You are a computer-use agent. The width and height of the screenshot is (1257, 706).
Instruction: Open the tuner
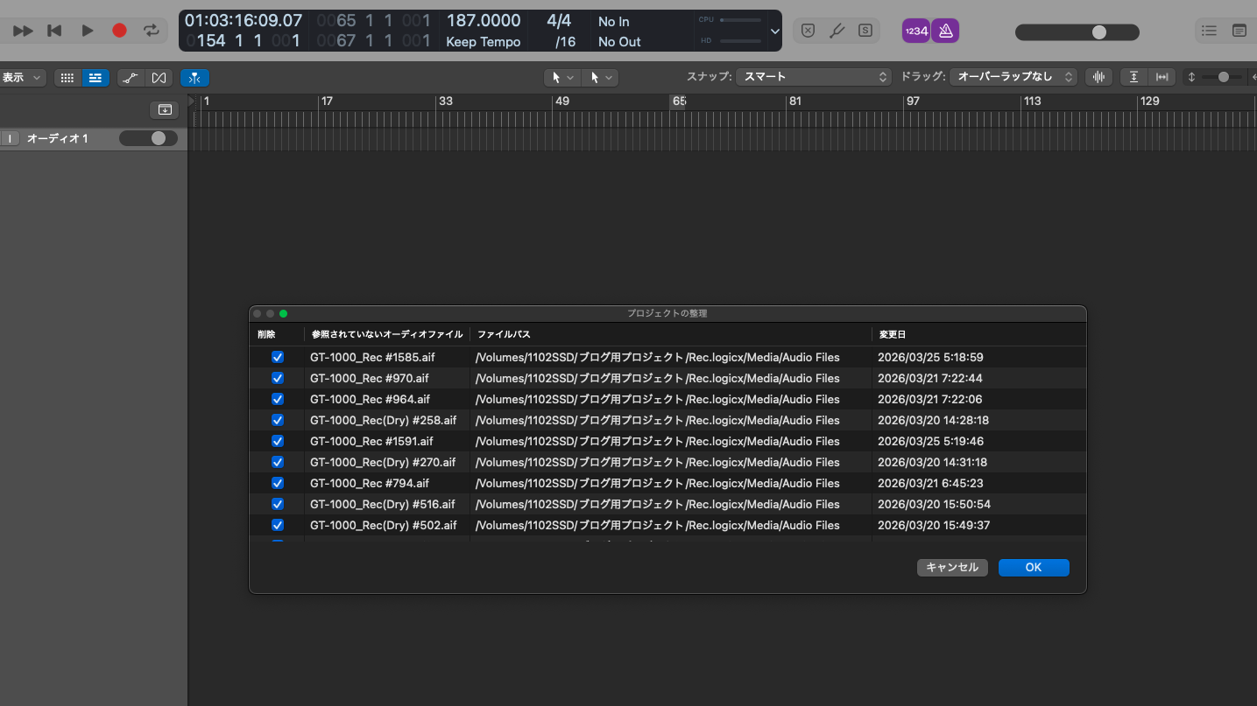point(837,31)
